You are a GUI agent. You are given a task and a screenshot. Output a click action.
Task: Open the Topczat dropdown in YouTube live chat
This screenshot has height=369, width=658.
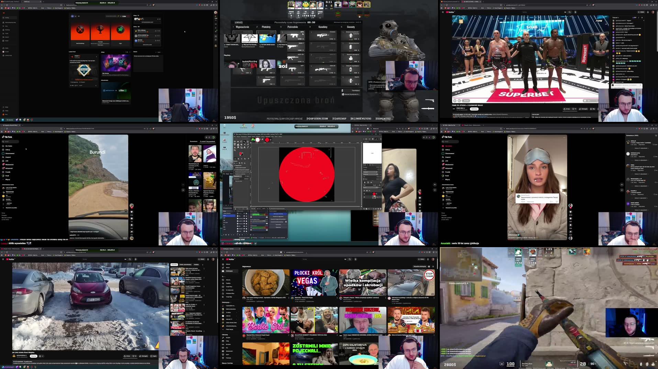point(616,18)
